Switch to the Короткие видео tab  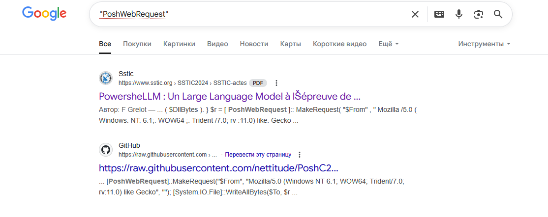(340, 44)
